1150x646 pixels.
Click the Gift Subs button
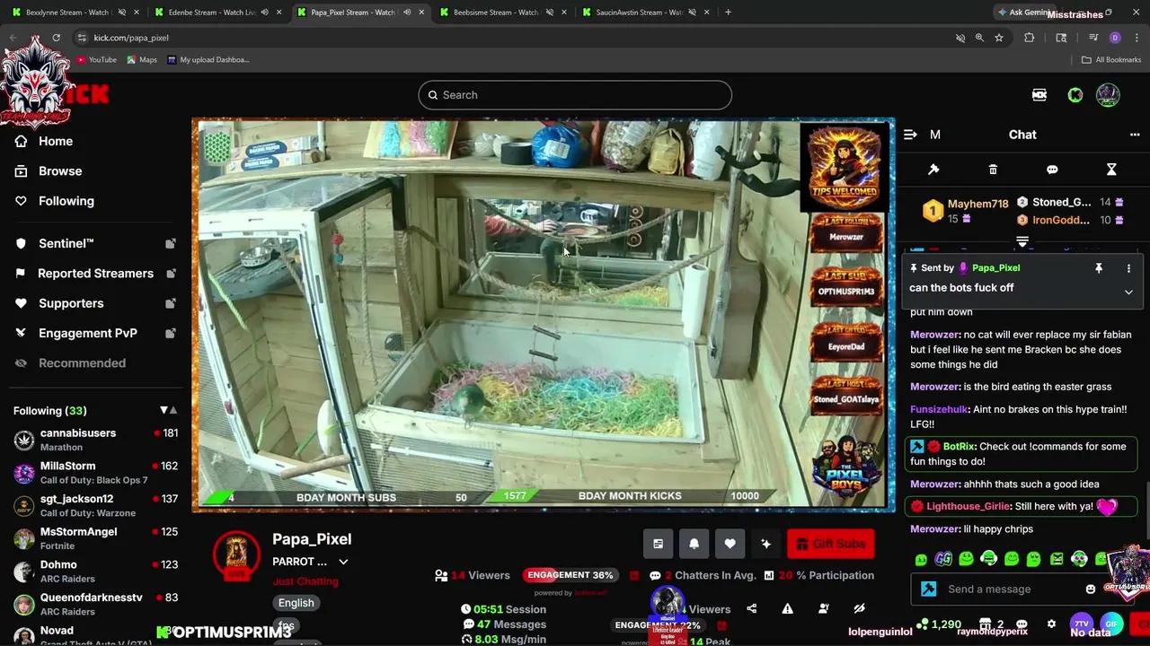[830, 544]
